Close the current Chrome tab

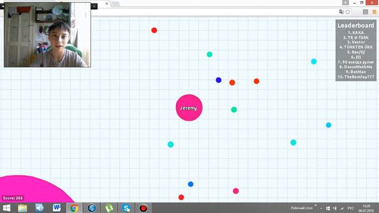[107, 4]
